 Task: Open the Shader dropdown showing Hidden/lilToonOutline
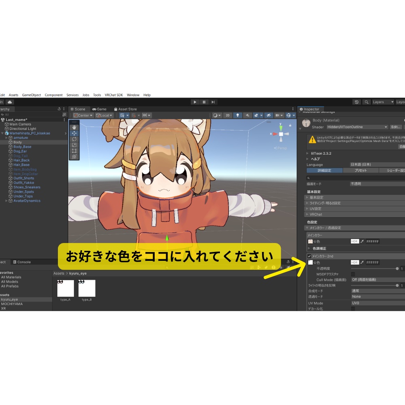pos(356,127)
